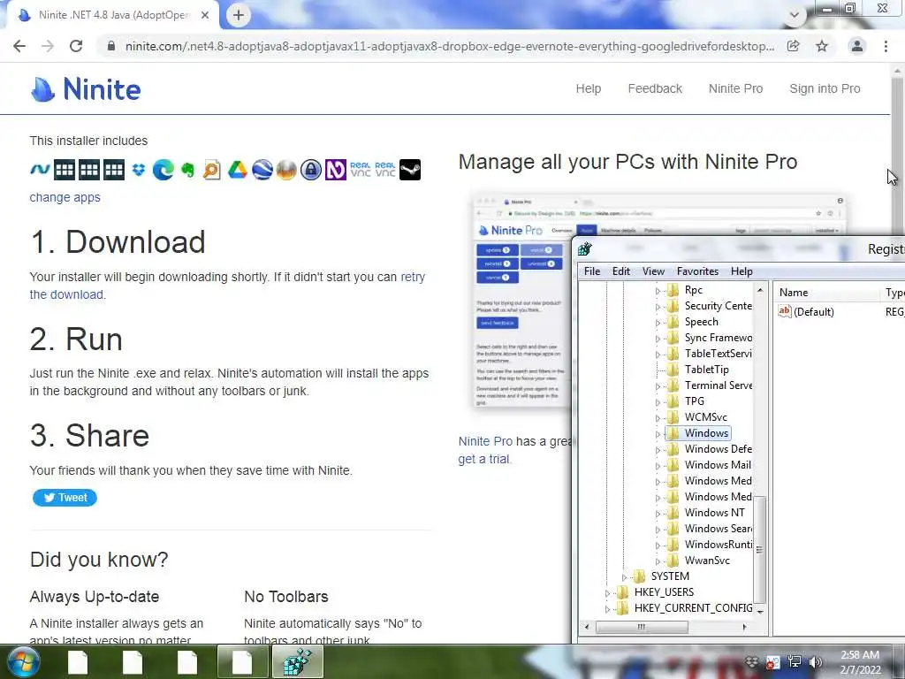Image resolution: width=905 pixels, height=679 pixels.
Task: Expand the Windows NT registry key
Action: (x=658, y=514)
